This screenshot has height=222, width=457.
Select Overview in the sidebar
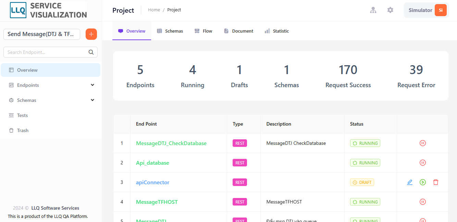tap(50, 70)
